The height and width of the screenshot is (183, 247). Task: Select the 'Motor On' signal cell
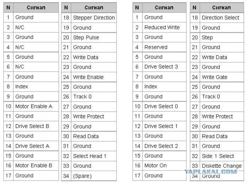(156, 165)
